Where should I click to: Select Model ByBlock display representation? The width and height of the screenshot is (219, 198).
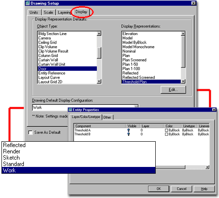tap(151, 42)
